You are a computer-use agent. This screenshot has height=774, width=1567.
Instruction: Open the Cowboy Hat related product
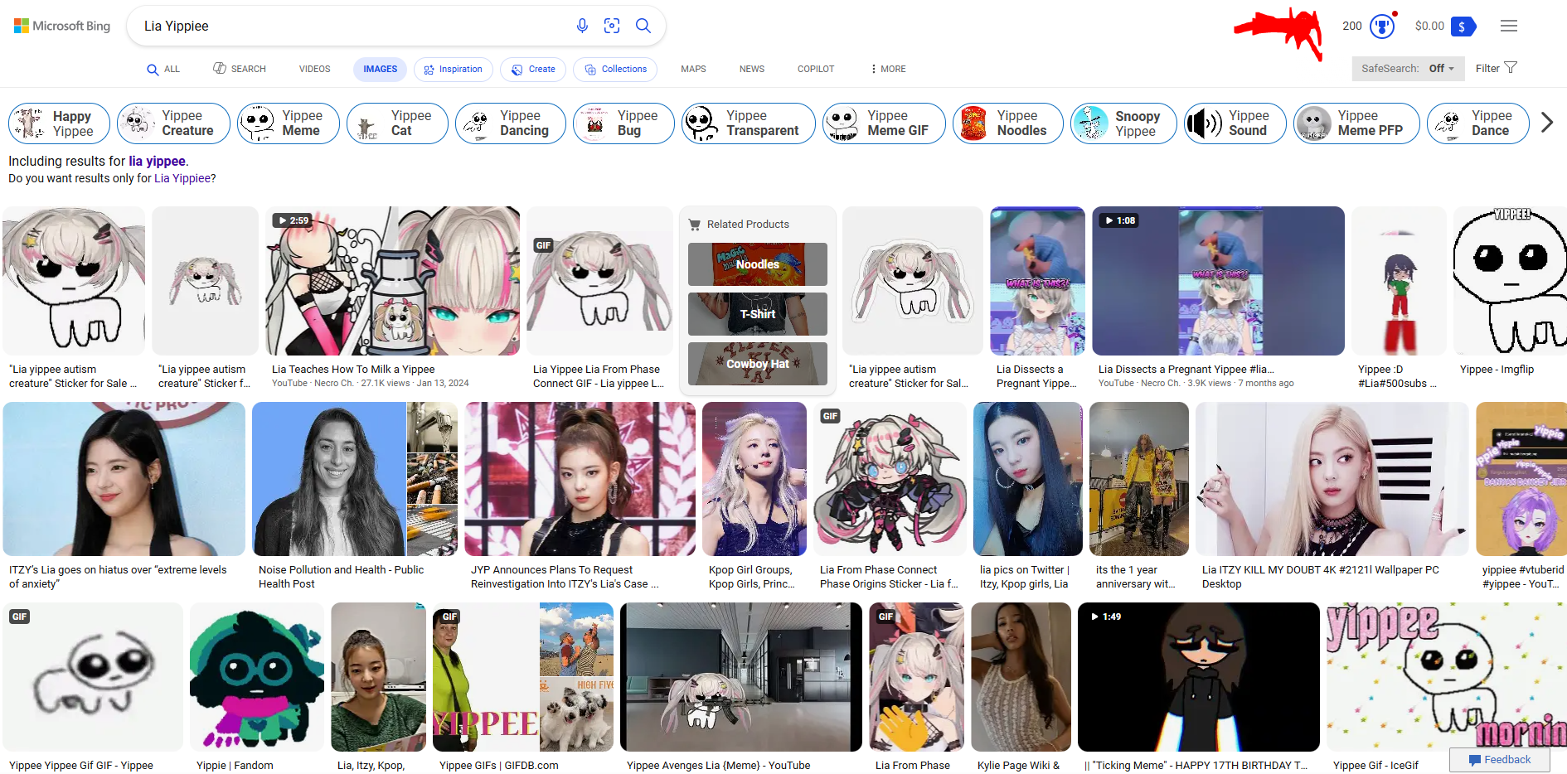coord(758,364)
